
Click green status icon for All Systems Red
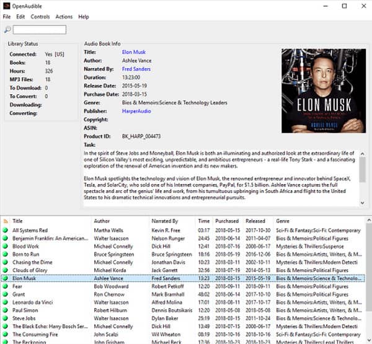[5, 230]
